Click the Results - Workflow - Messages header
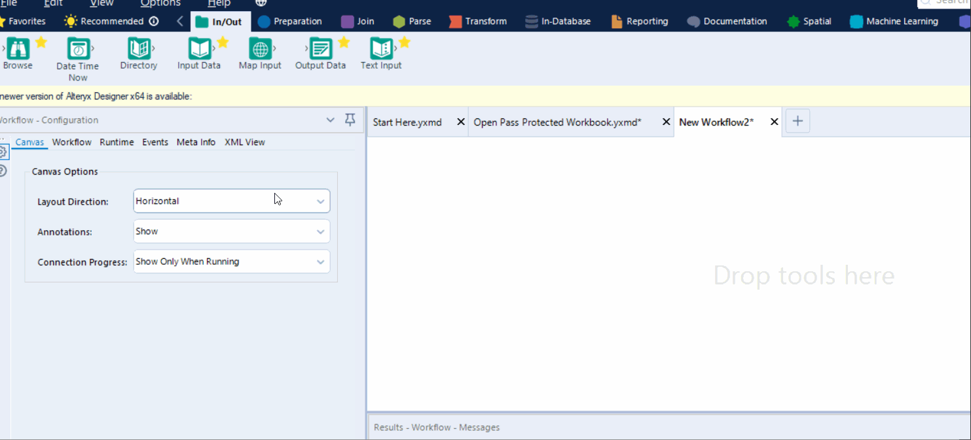The width and height of the screenshot is (971, 440). [437, 428]
